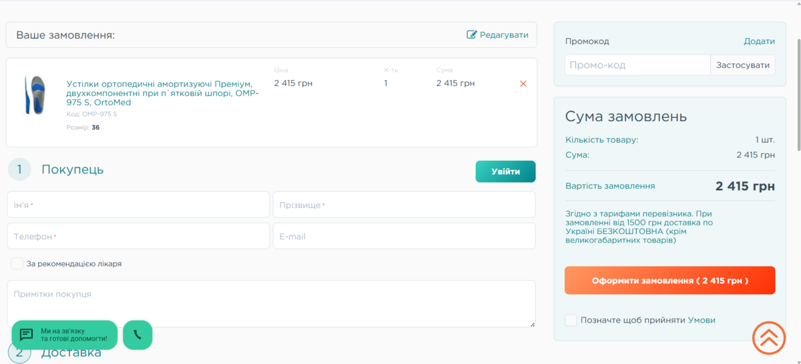Click the Промо-код text input
Screen dimensions: 801x364
point(637,65)
